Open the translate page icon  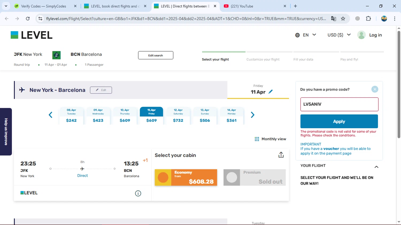pos(333,18)
